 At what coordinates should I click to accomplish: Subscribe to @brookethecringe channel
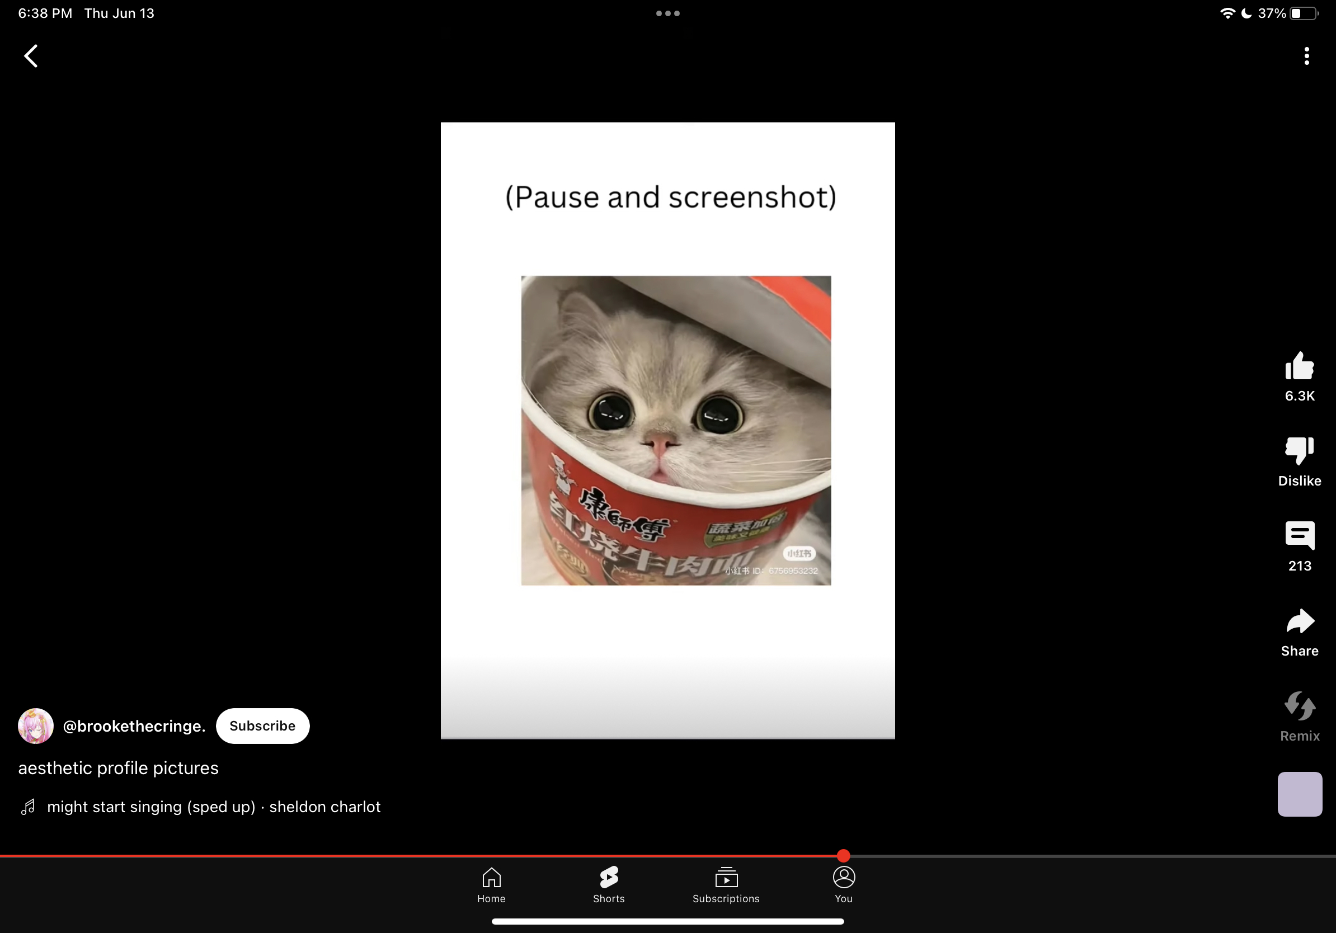[262, 726]
